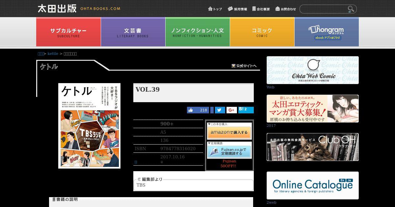The height and width of the screenshot is (207, 395).
Task: Click the Ohta Books logo
Action: (x=79, y=9)
